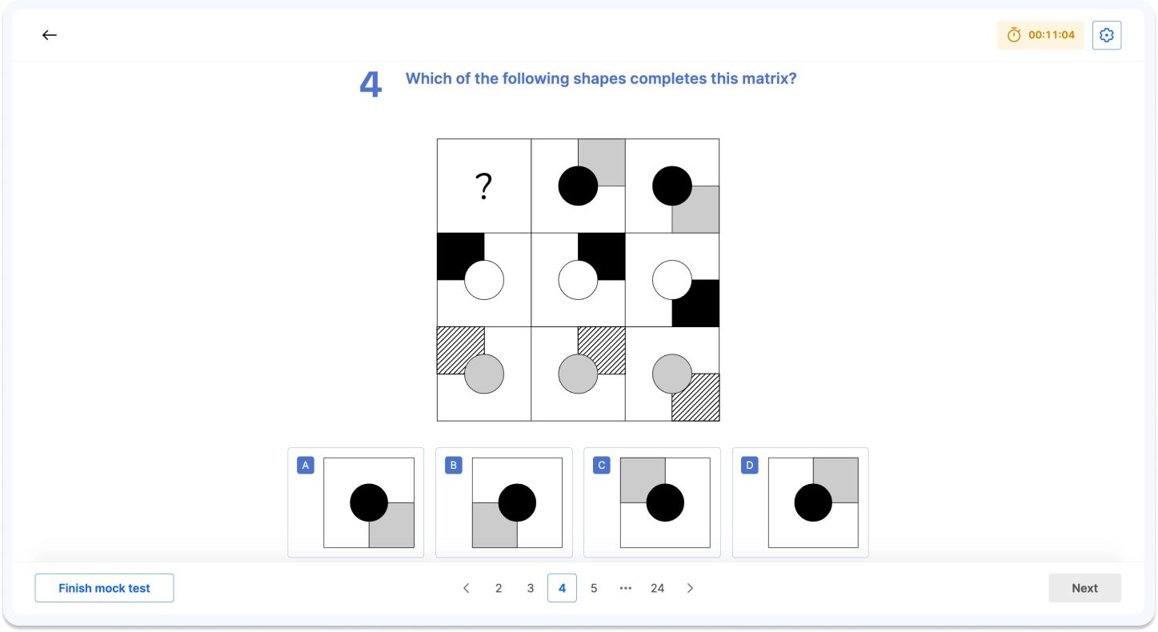The height and width of the screenshot is (632, 1158).
Task: Switch to question 2 in pagination
Action: pos(499,588)
